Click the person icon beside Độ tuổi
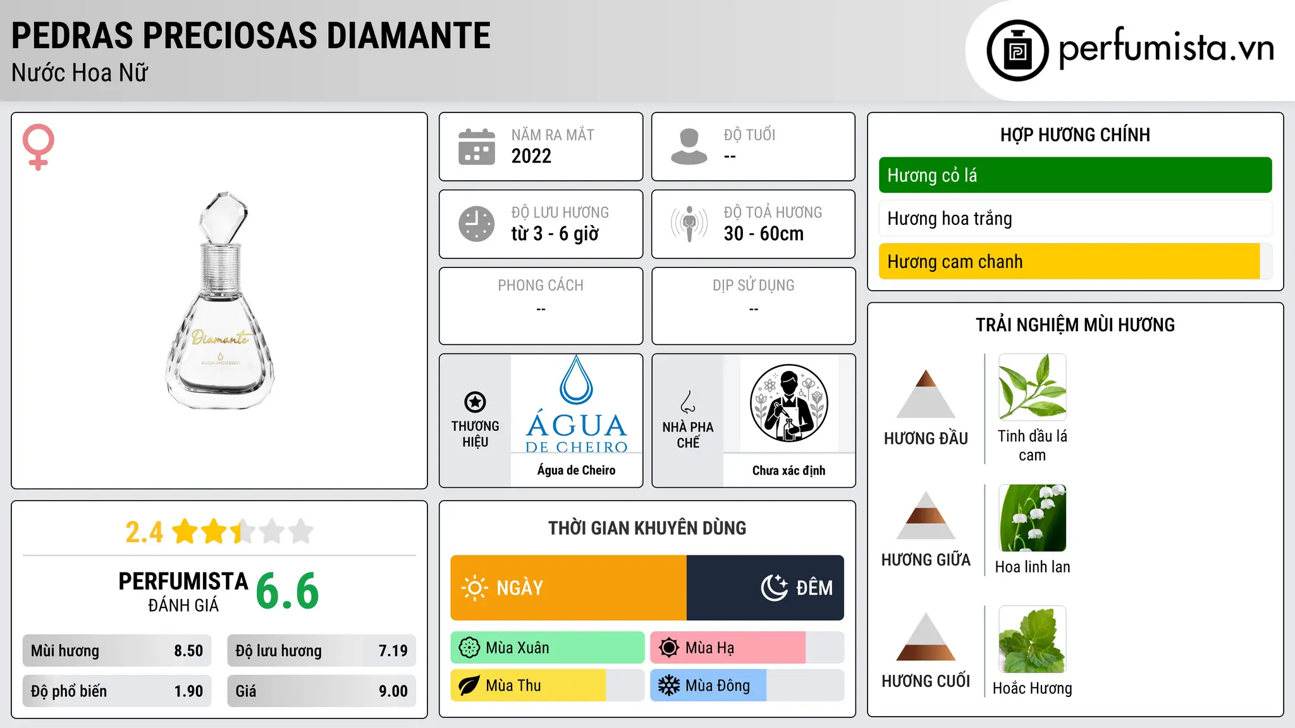The height and width of the screenshot is (728, 1295). 689,147
